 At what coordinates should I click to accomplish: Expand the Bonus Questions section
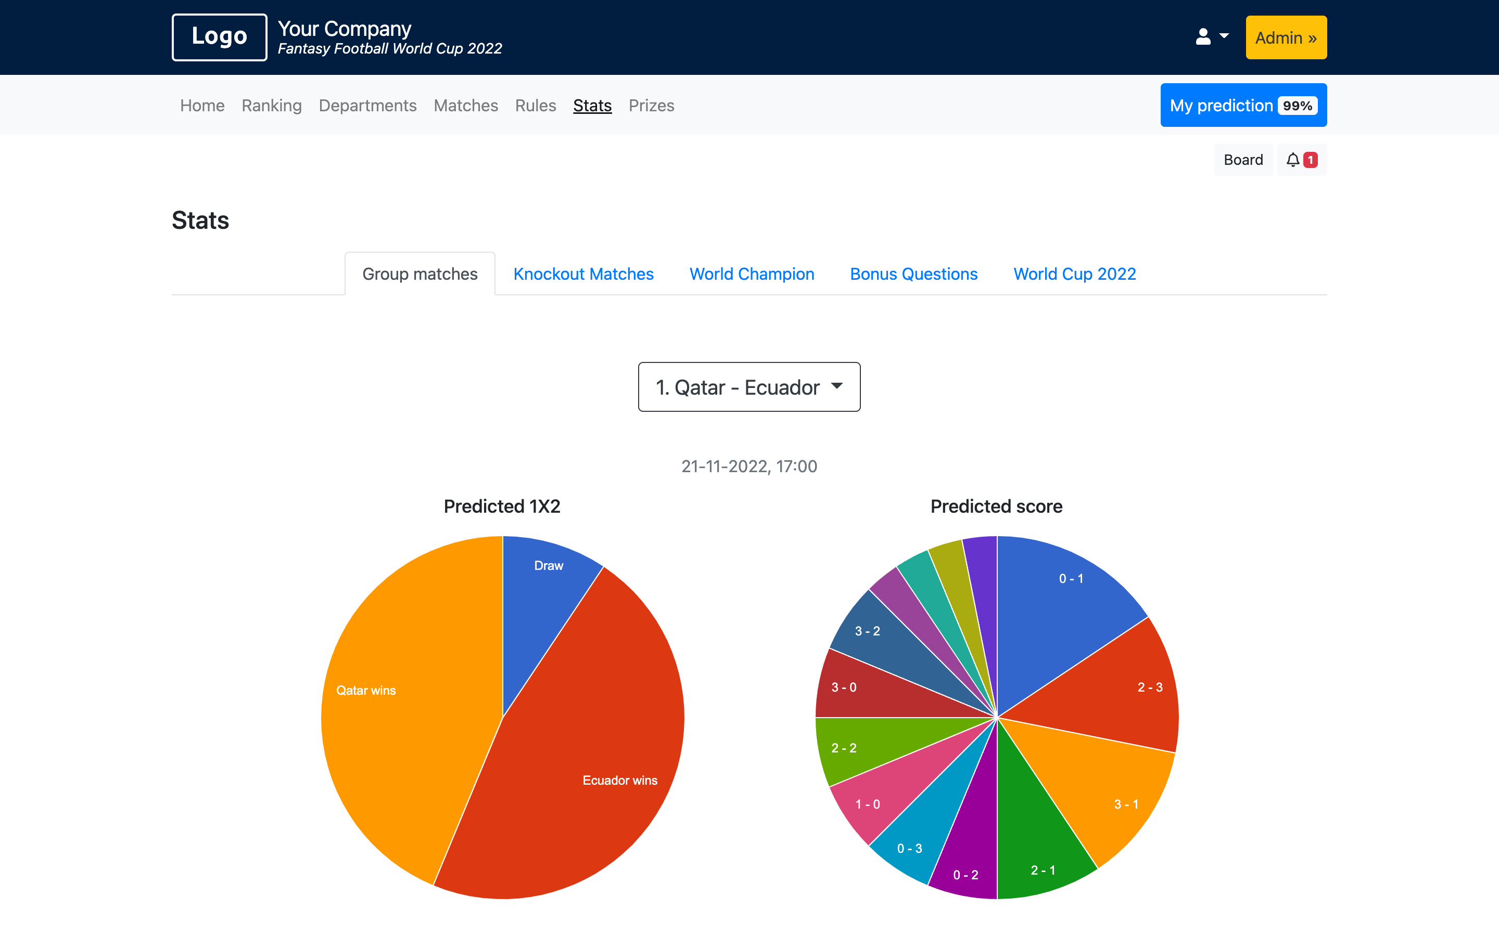[x=913, y=274]
